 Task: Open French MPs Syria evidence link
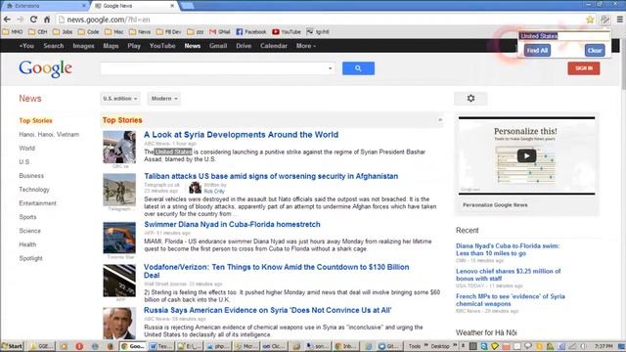tap(511, 300)
